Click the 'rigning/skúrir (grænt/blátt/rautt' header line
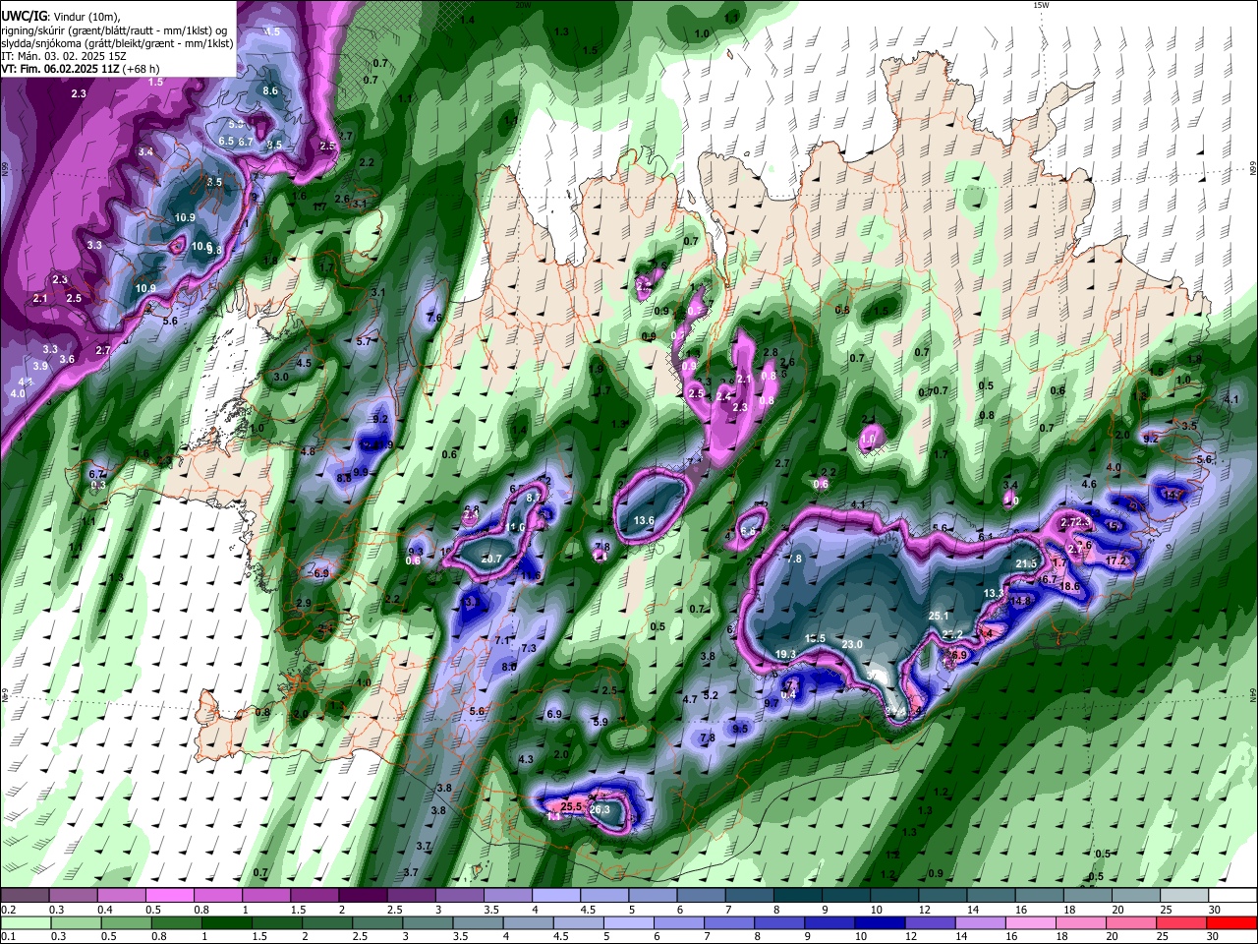Screen dimensions: 1258x944 click(x=115, y=29)
